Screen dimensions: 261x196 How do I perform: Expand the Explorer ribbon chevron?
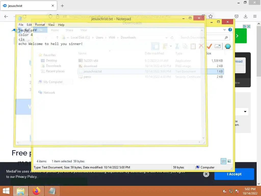click(224, 30)
